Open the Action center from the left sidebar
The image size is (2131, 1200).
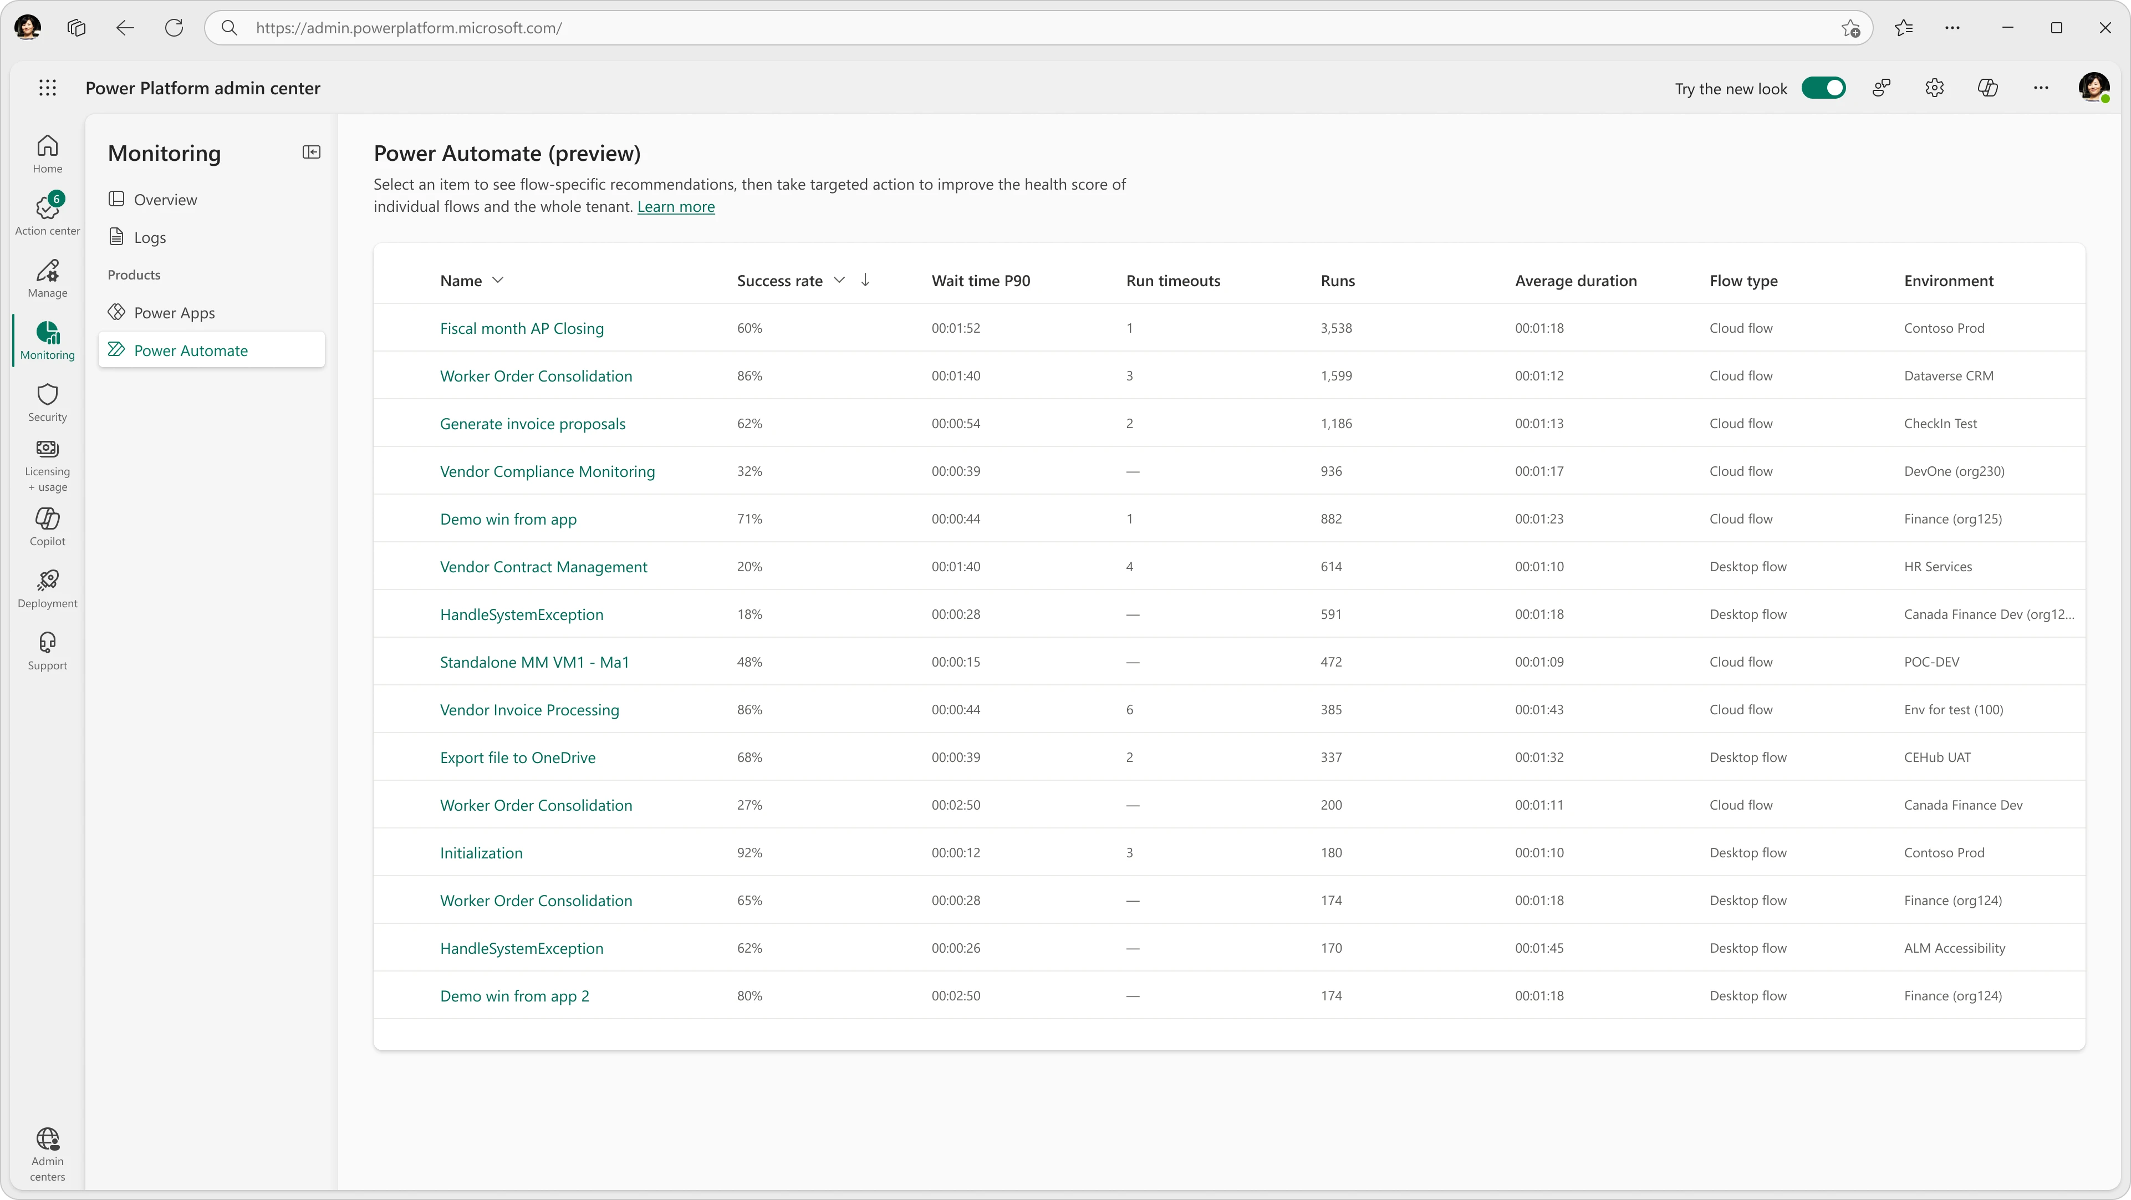(x=47, y=213)
